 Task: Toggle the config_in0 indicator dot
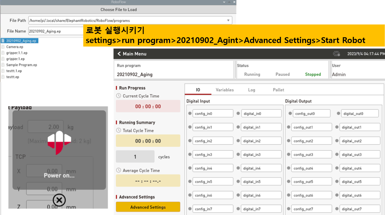[x=190, y=113]
